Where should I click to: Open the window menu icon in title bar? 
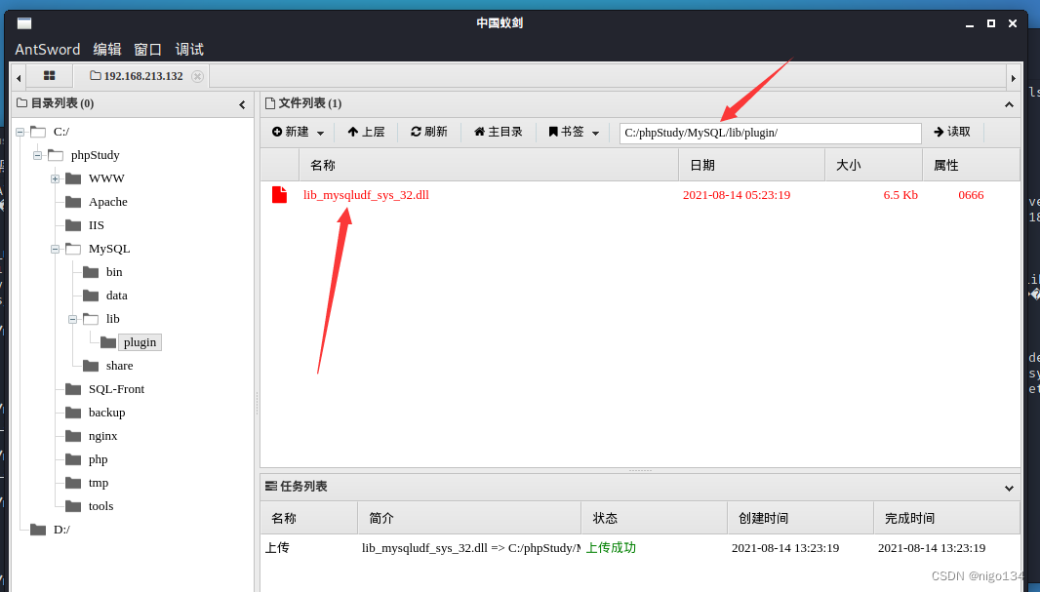[24, 23]
